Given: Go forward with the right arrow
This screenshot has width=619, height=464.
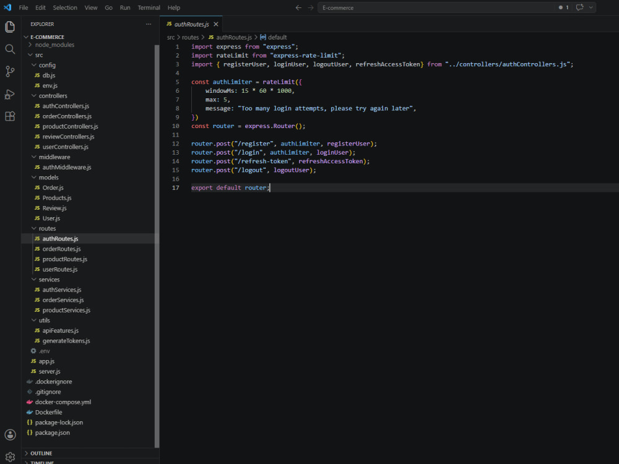Looking at the screenshot, I should point(311,7).
